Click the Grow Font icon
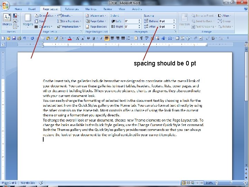Viewport: 249px width, 187px height. coord(77,38)
